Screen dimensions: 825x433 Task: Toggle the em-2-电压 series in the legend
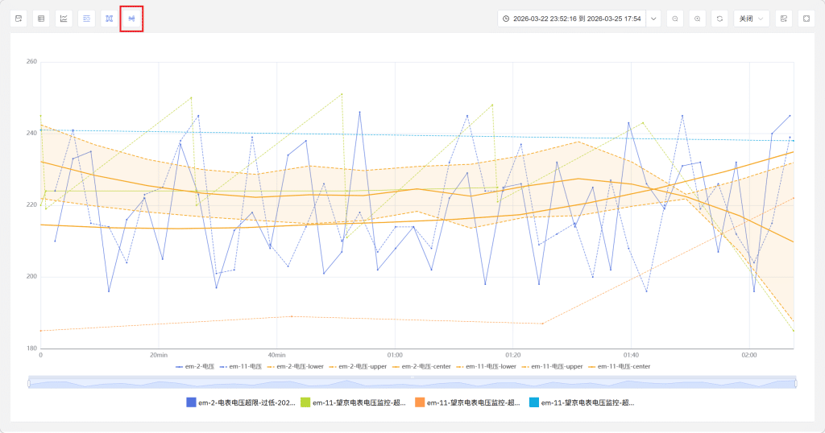click(195, 366)
